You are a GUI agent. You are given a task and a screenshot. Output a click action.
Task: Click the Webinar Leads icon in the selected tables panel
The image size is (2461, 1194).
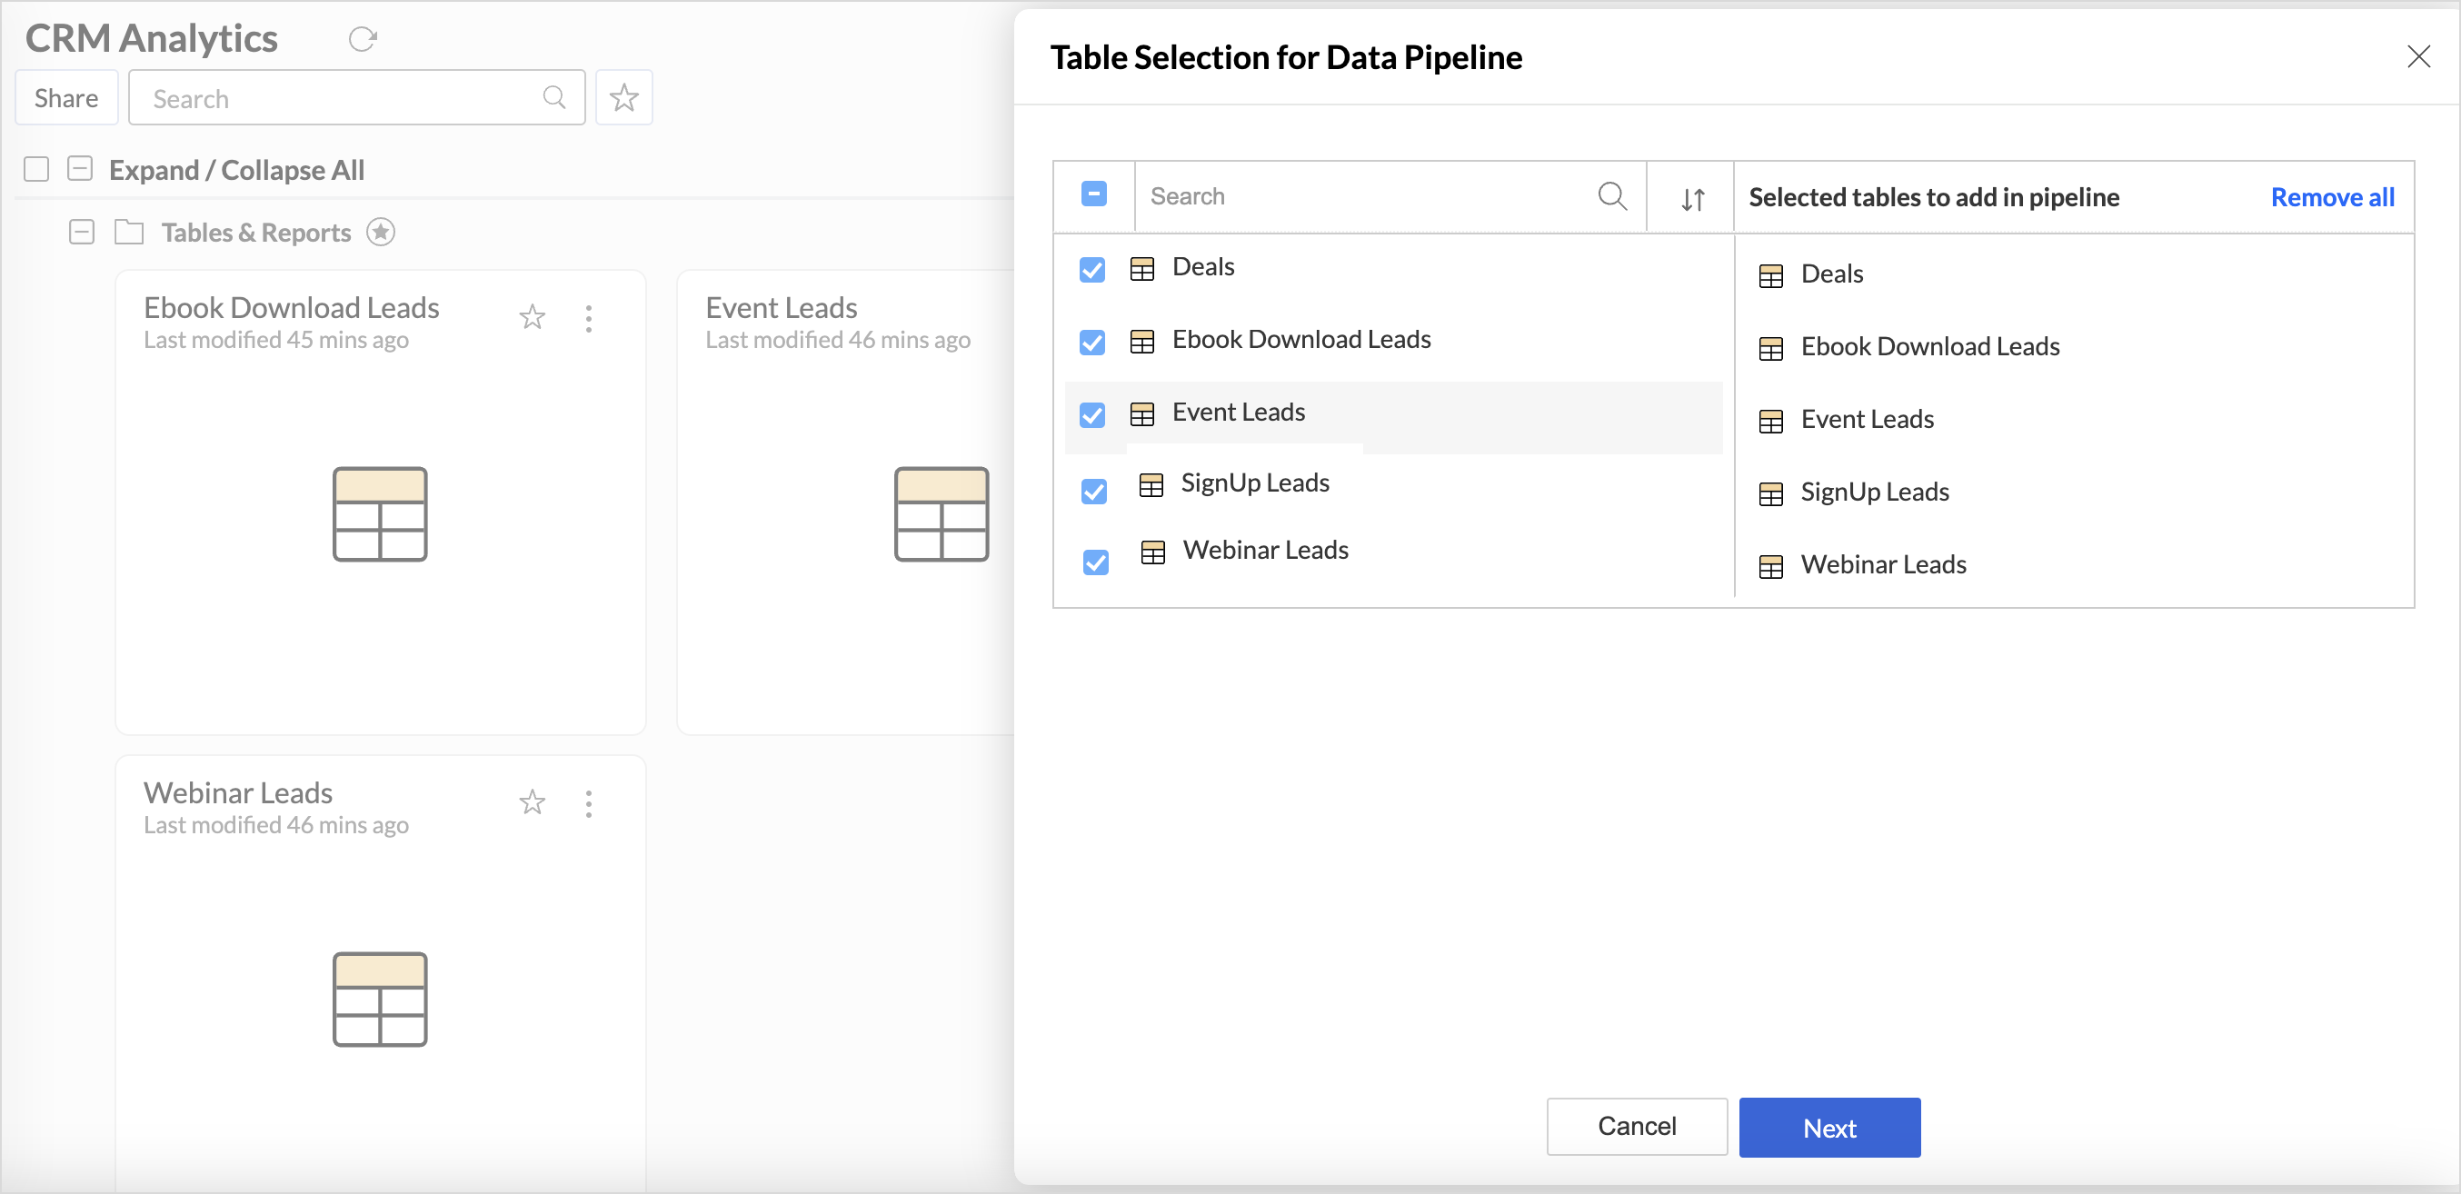coord(1770,566)
